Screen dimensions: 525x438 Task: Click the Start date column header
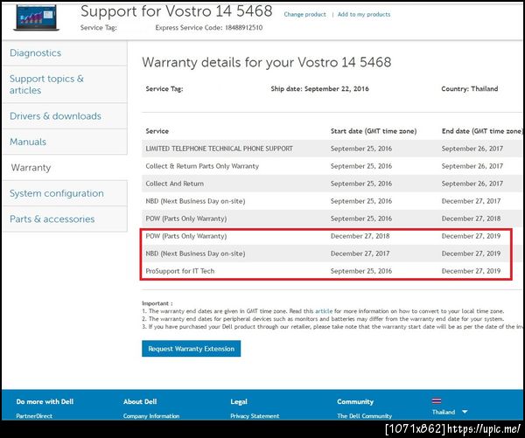374,131
